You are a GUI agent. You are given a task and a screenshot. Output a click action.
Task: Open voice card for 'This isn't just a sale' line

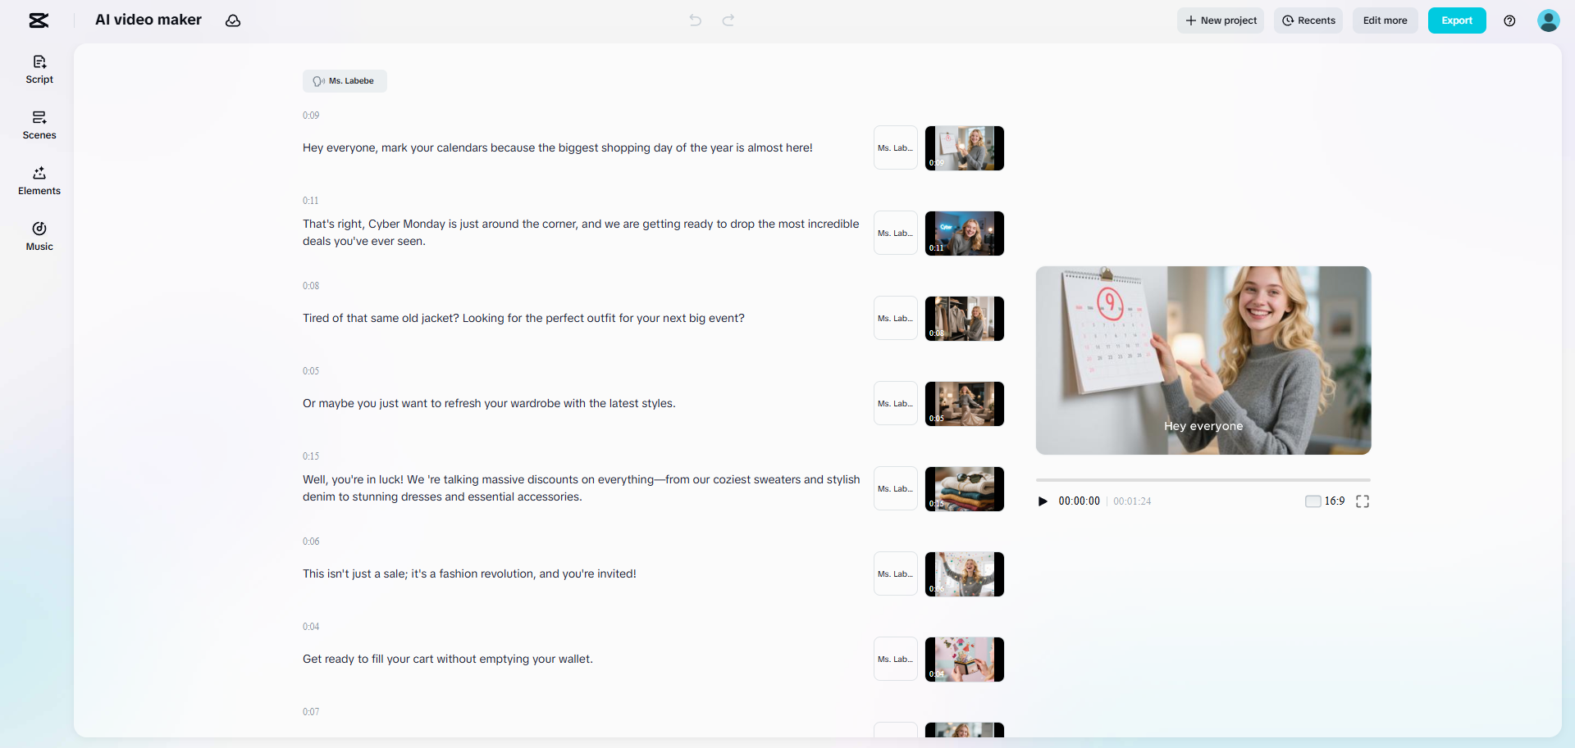(896, 573)
